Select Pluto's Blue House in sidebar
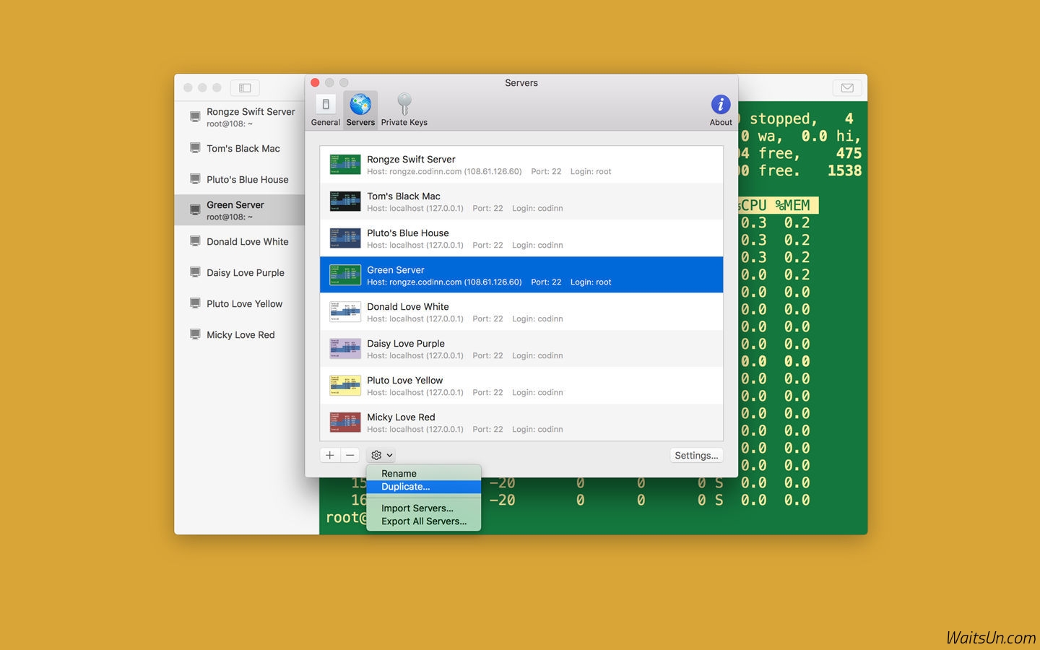 [x=247, y=180]
